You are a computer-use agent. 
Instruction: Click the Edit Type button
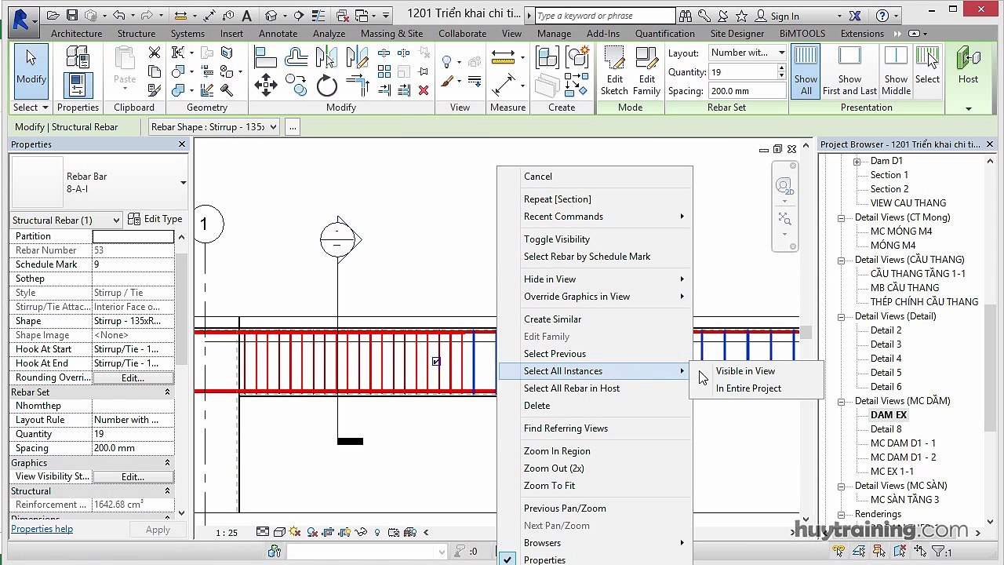pos(155,219)
